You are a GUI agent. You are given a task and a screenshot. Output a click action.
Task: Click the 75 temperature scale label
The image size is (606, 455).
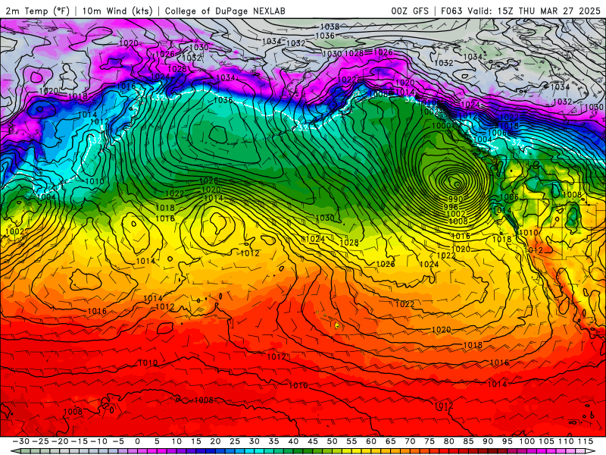click(x=430, y=441)
